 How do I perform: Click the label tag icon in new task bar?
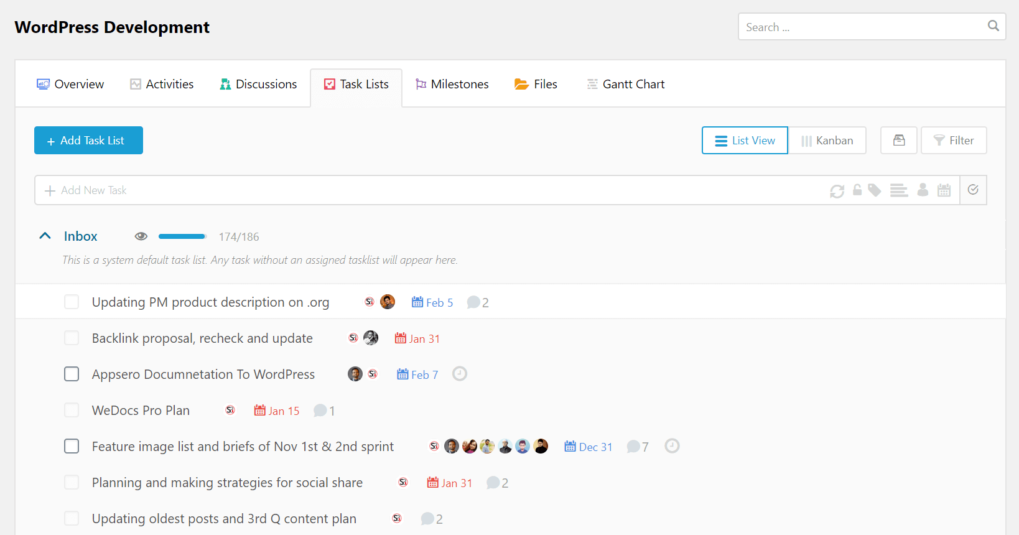(x=875, y=190)
